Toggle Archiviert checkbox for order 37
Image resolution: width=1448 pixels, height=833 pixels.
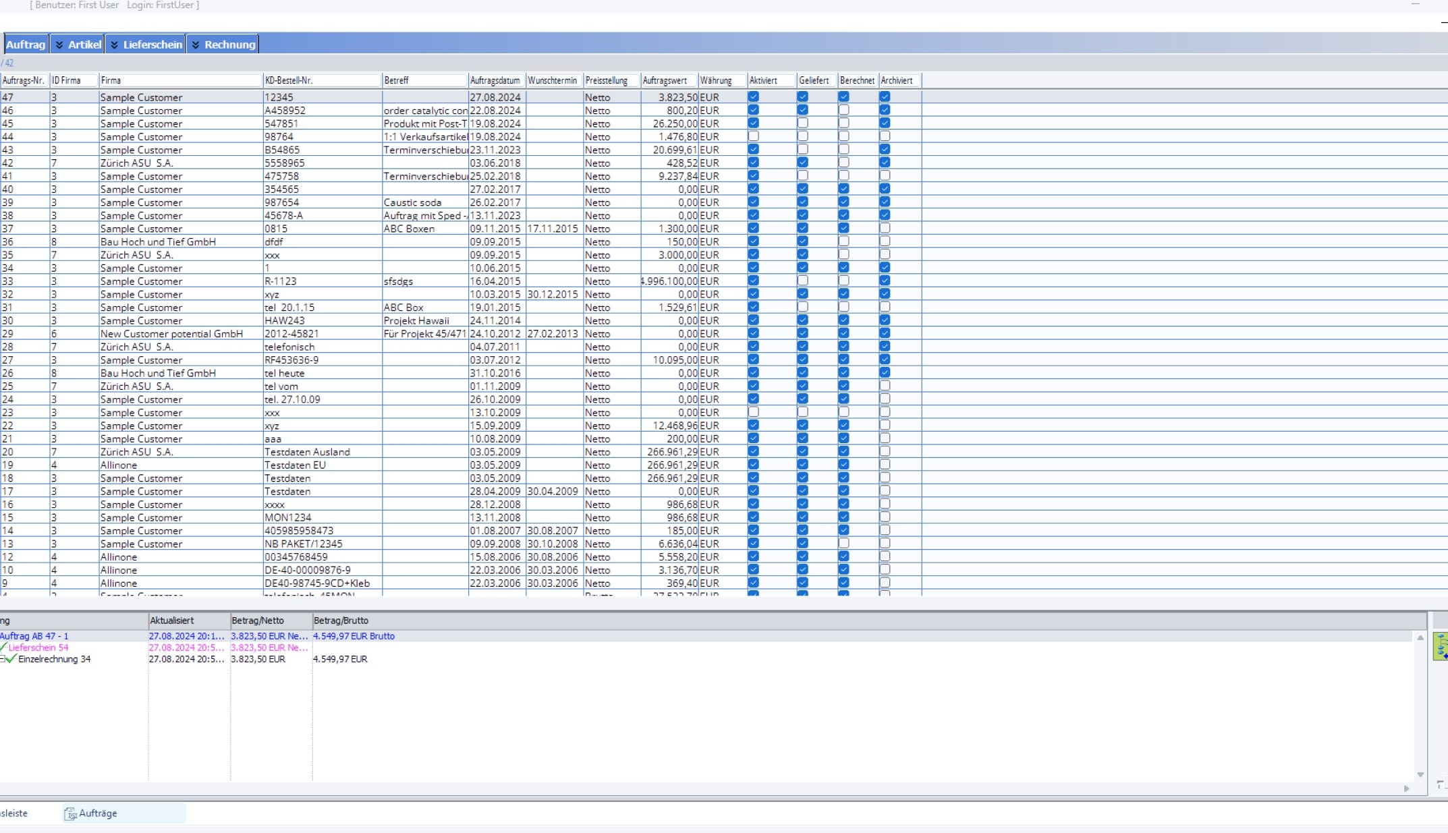point(885,229)
